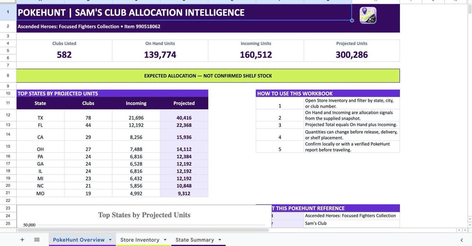Open PokeHunt Overview tab dropdown arrow

click(x=110, y=240)
